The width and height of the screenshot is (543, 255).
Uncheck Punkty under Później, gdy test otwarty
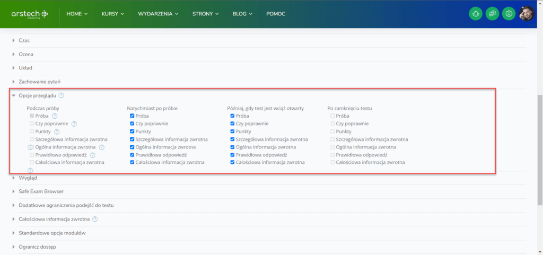(x=232, y=131)
